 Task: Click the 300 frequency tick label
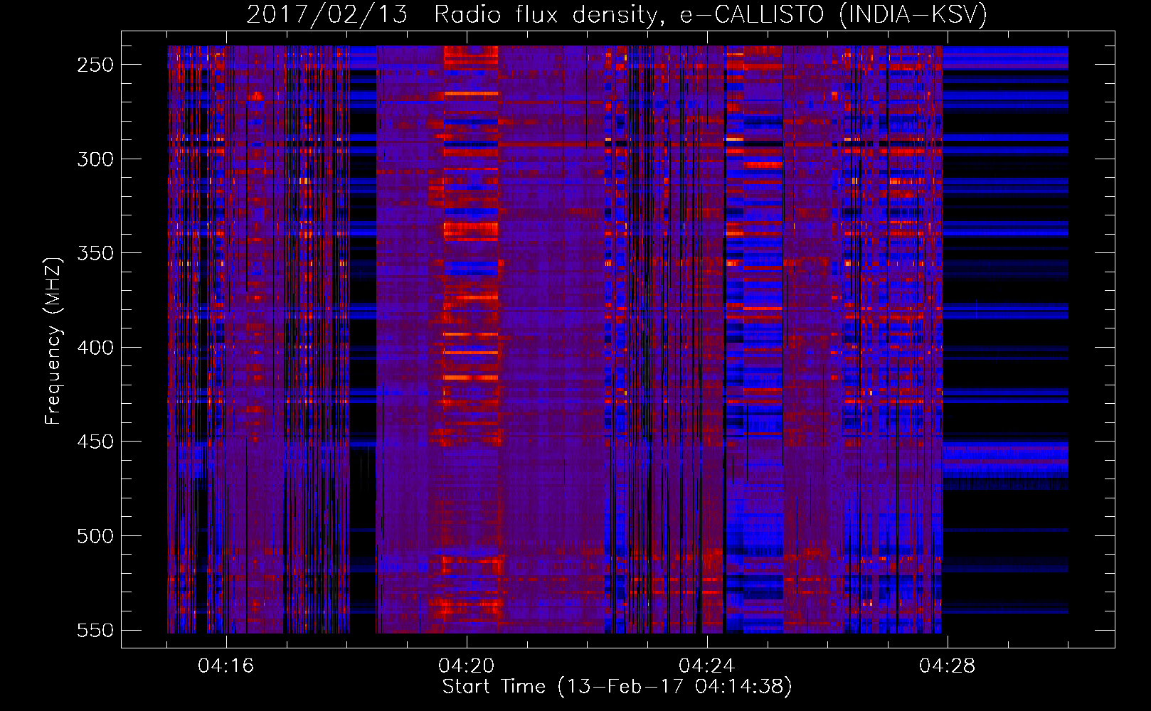(x=95, y=159)
